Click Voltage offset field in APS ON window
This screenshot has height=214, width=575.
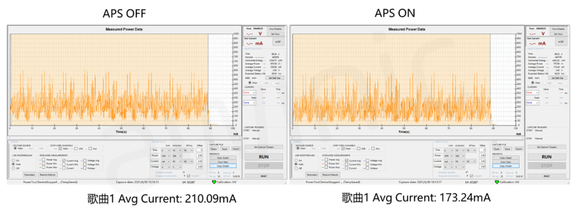482,167
